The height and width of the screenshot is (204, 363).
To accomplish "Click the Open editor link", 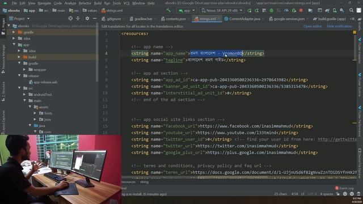I will [x=313, y=27].
